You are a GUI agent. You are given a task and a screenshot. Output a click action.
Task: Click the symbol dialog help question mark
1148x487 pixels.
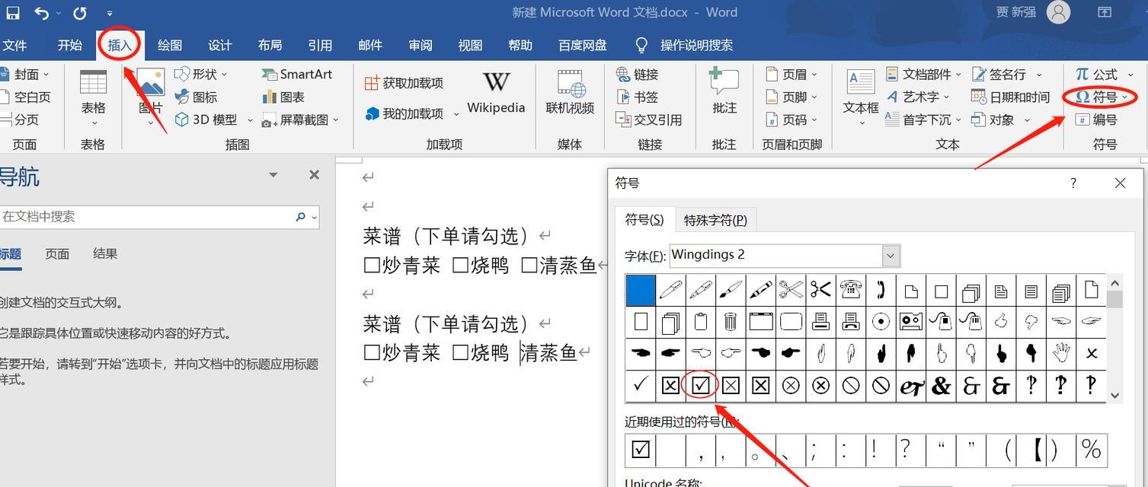(x=1073, y=183)
